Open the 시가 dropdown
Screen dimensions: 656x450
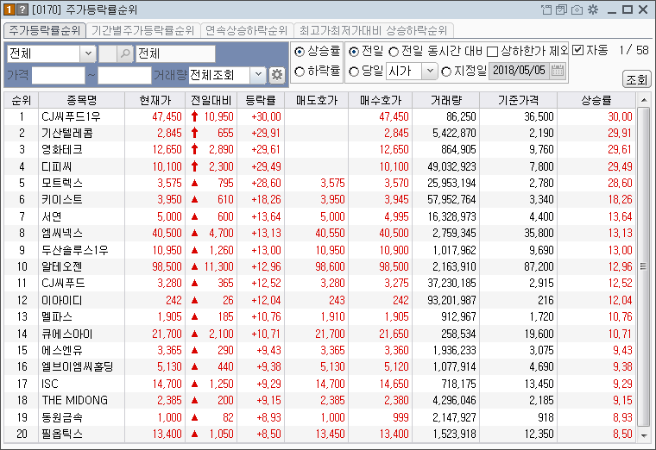coord(430,71)
